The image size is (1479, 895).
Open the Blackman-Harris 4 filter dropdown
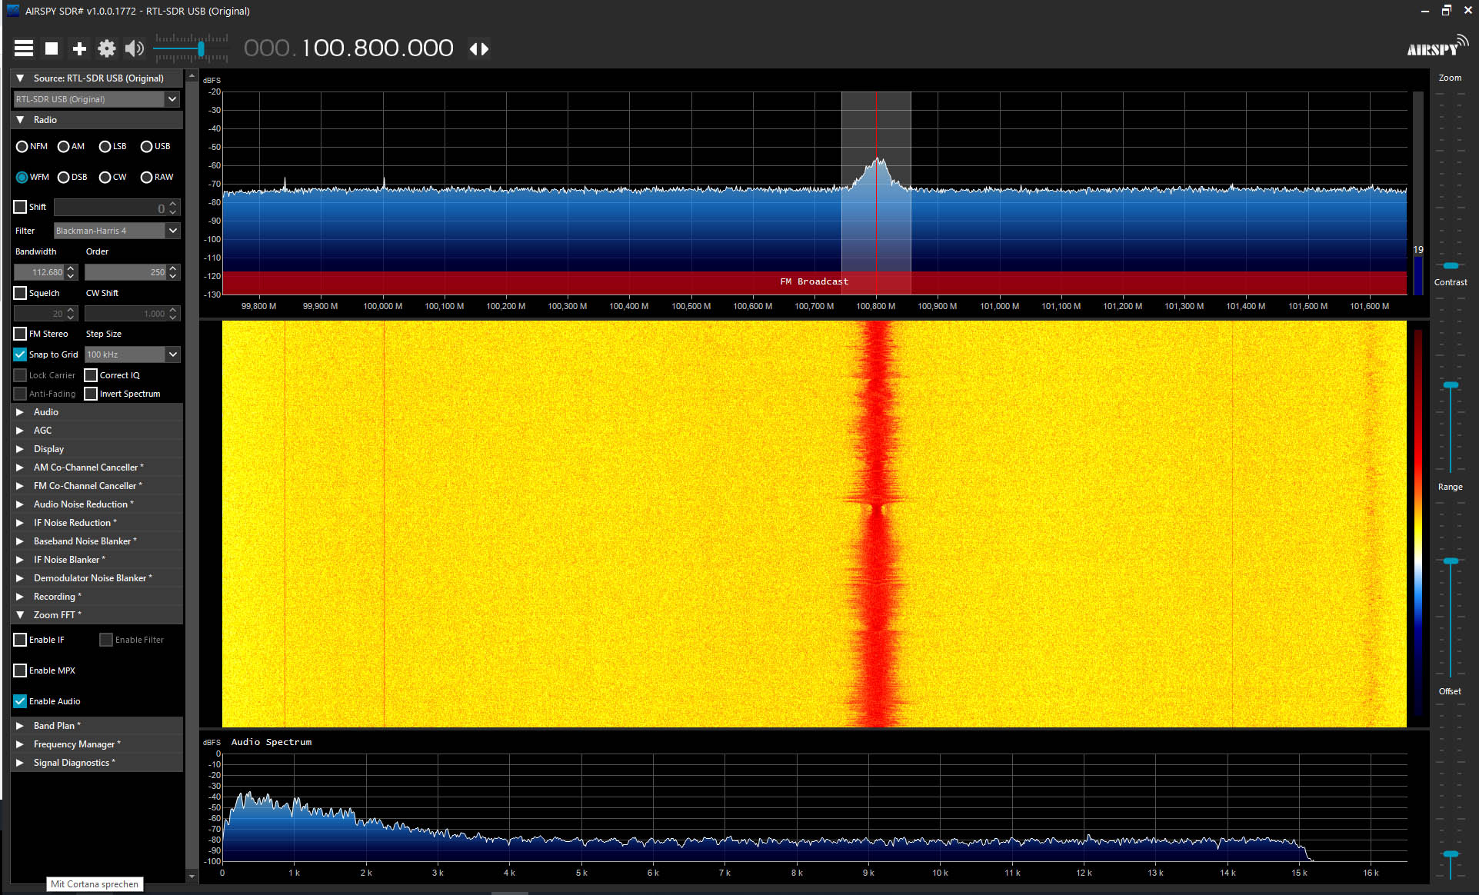[x=117, y=231]
